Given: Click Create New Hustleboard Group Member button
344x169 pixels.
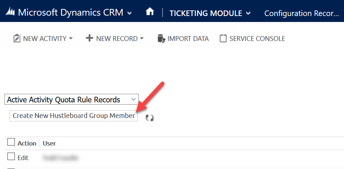Looking at the screenshot, I should (74, 116).
